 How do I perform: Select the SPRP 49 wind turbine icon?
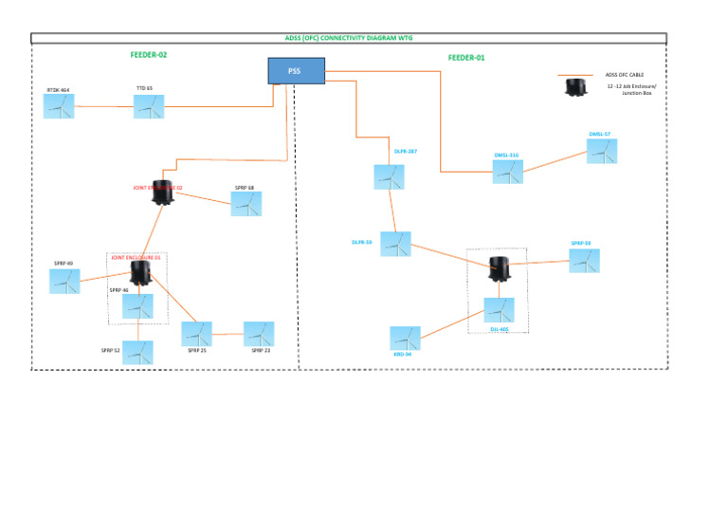tap(64, 282)
